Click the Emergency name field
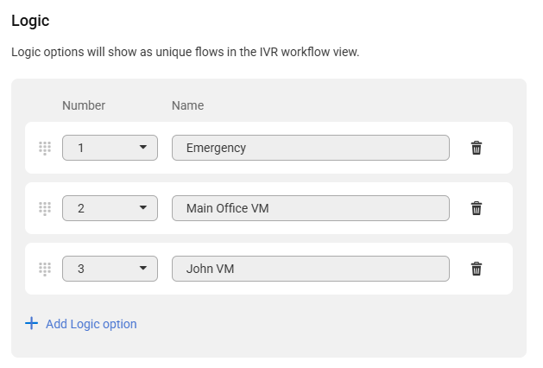The width and height of the screenshot is (543, 368). [x=311, y=148]
